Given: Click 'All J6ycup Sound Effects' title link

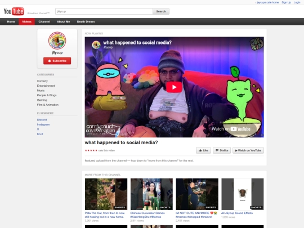Looking at the screenshot, I should point(237,213).
